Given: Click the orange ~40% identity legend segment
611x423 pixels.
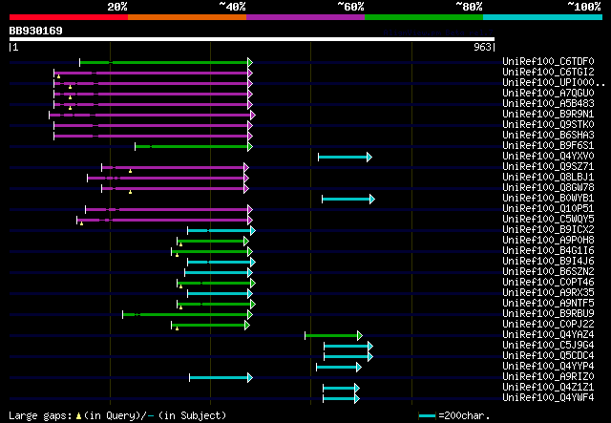Looking at the screenshot, I should (x=187, y=17).
